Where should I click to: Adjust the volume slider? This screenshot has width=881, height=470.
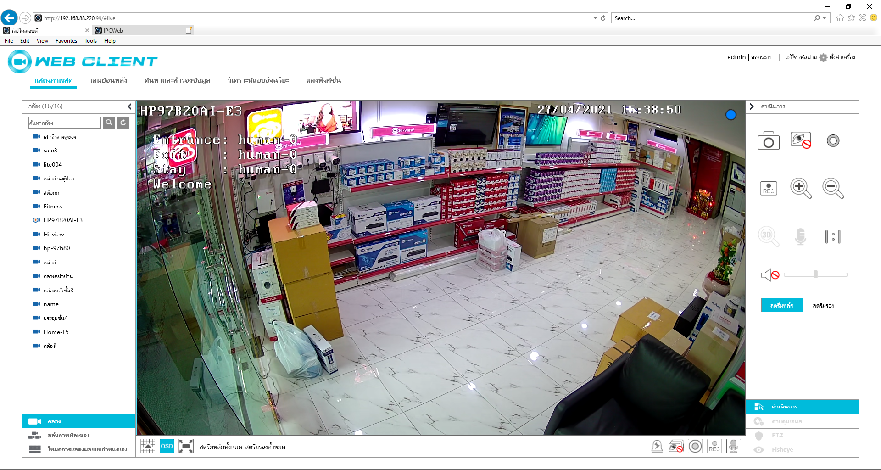point(815,274)
